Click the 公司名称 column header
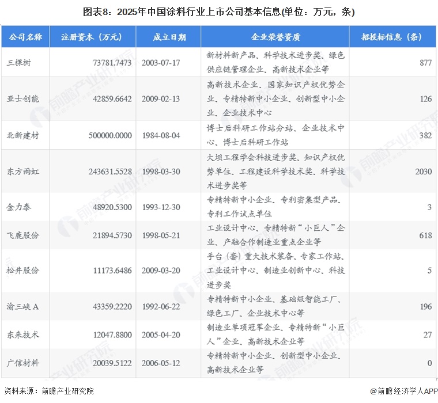 (25, 37)
